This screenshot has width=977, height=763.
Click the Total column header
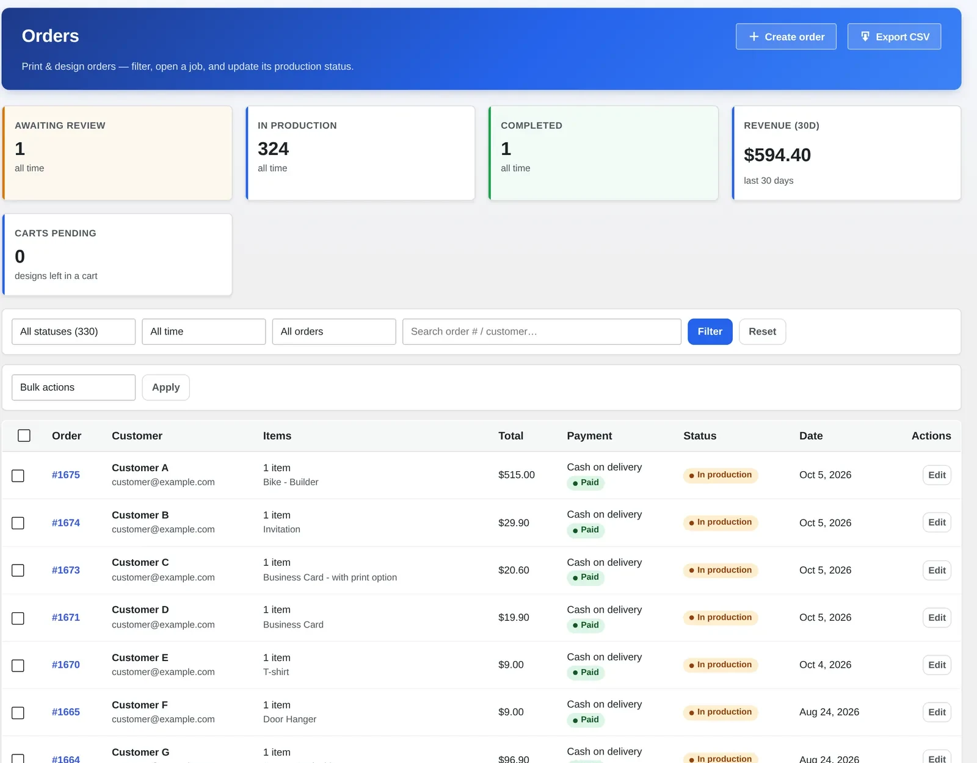click(510, 436)
